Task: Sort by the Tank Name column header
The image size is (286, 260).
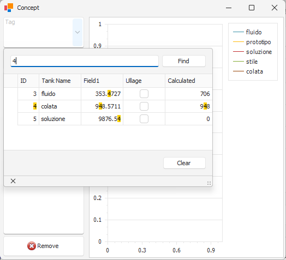Action: [60, 81]
